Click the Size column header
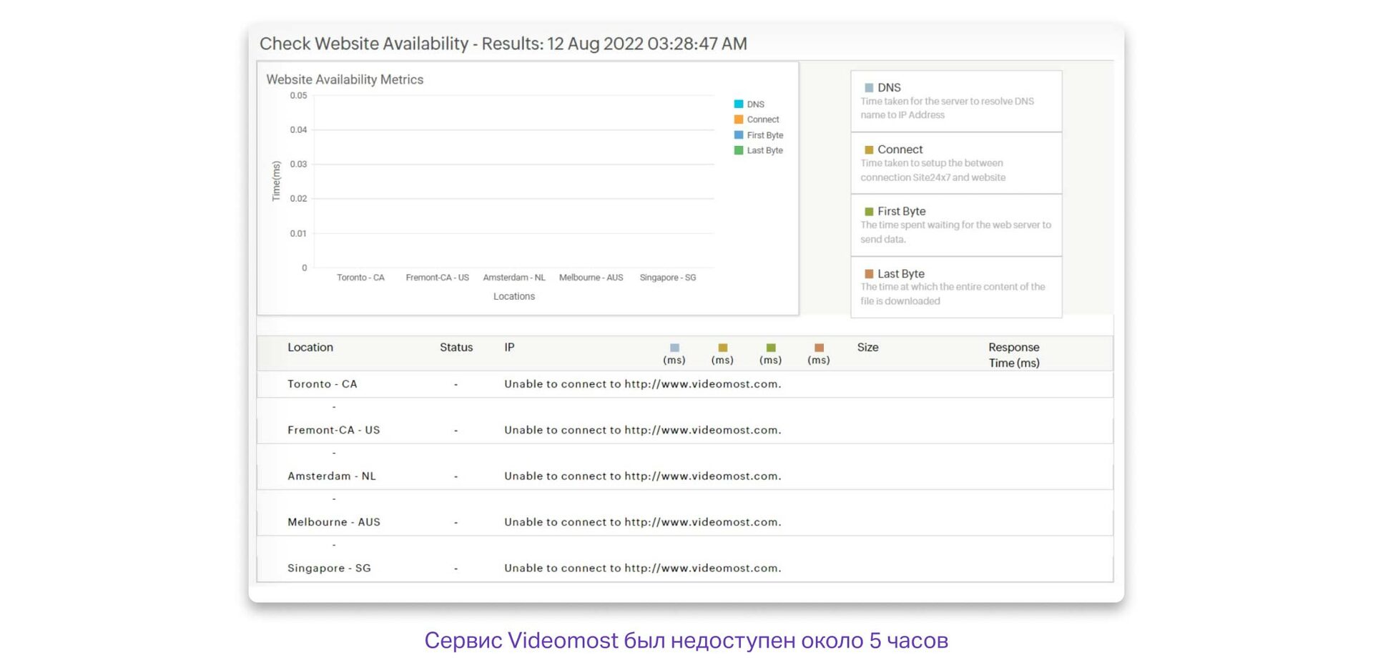Viewport: 1373px width, 668px height. pos(867,348)
